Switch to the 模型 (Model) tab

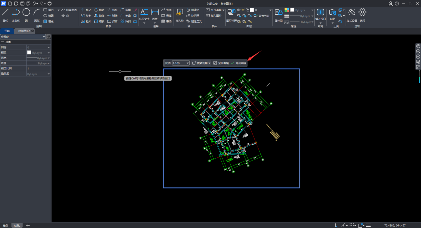[6, 225]
